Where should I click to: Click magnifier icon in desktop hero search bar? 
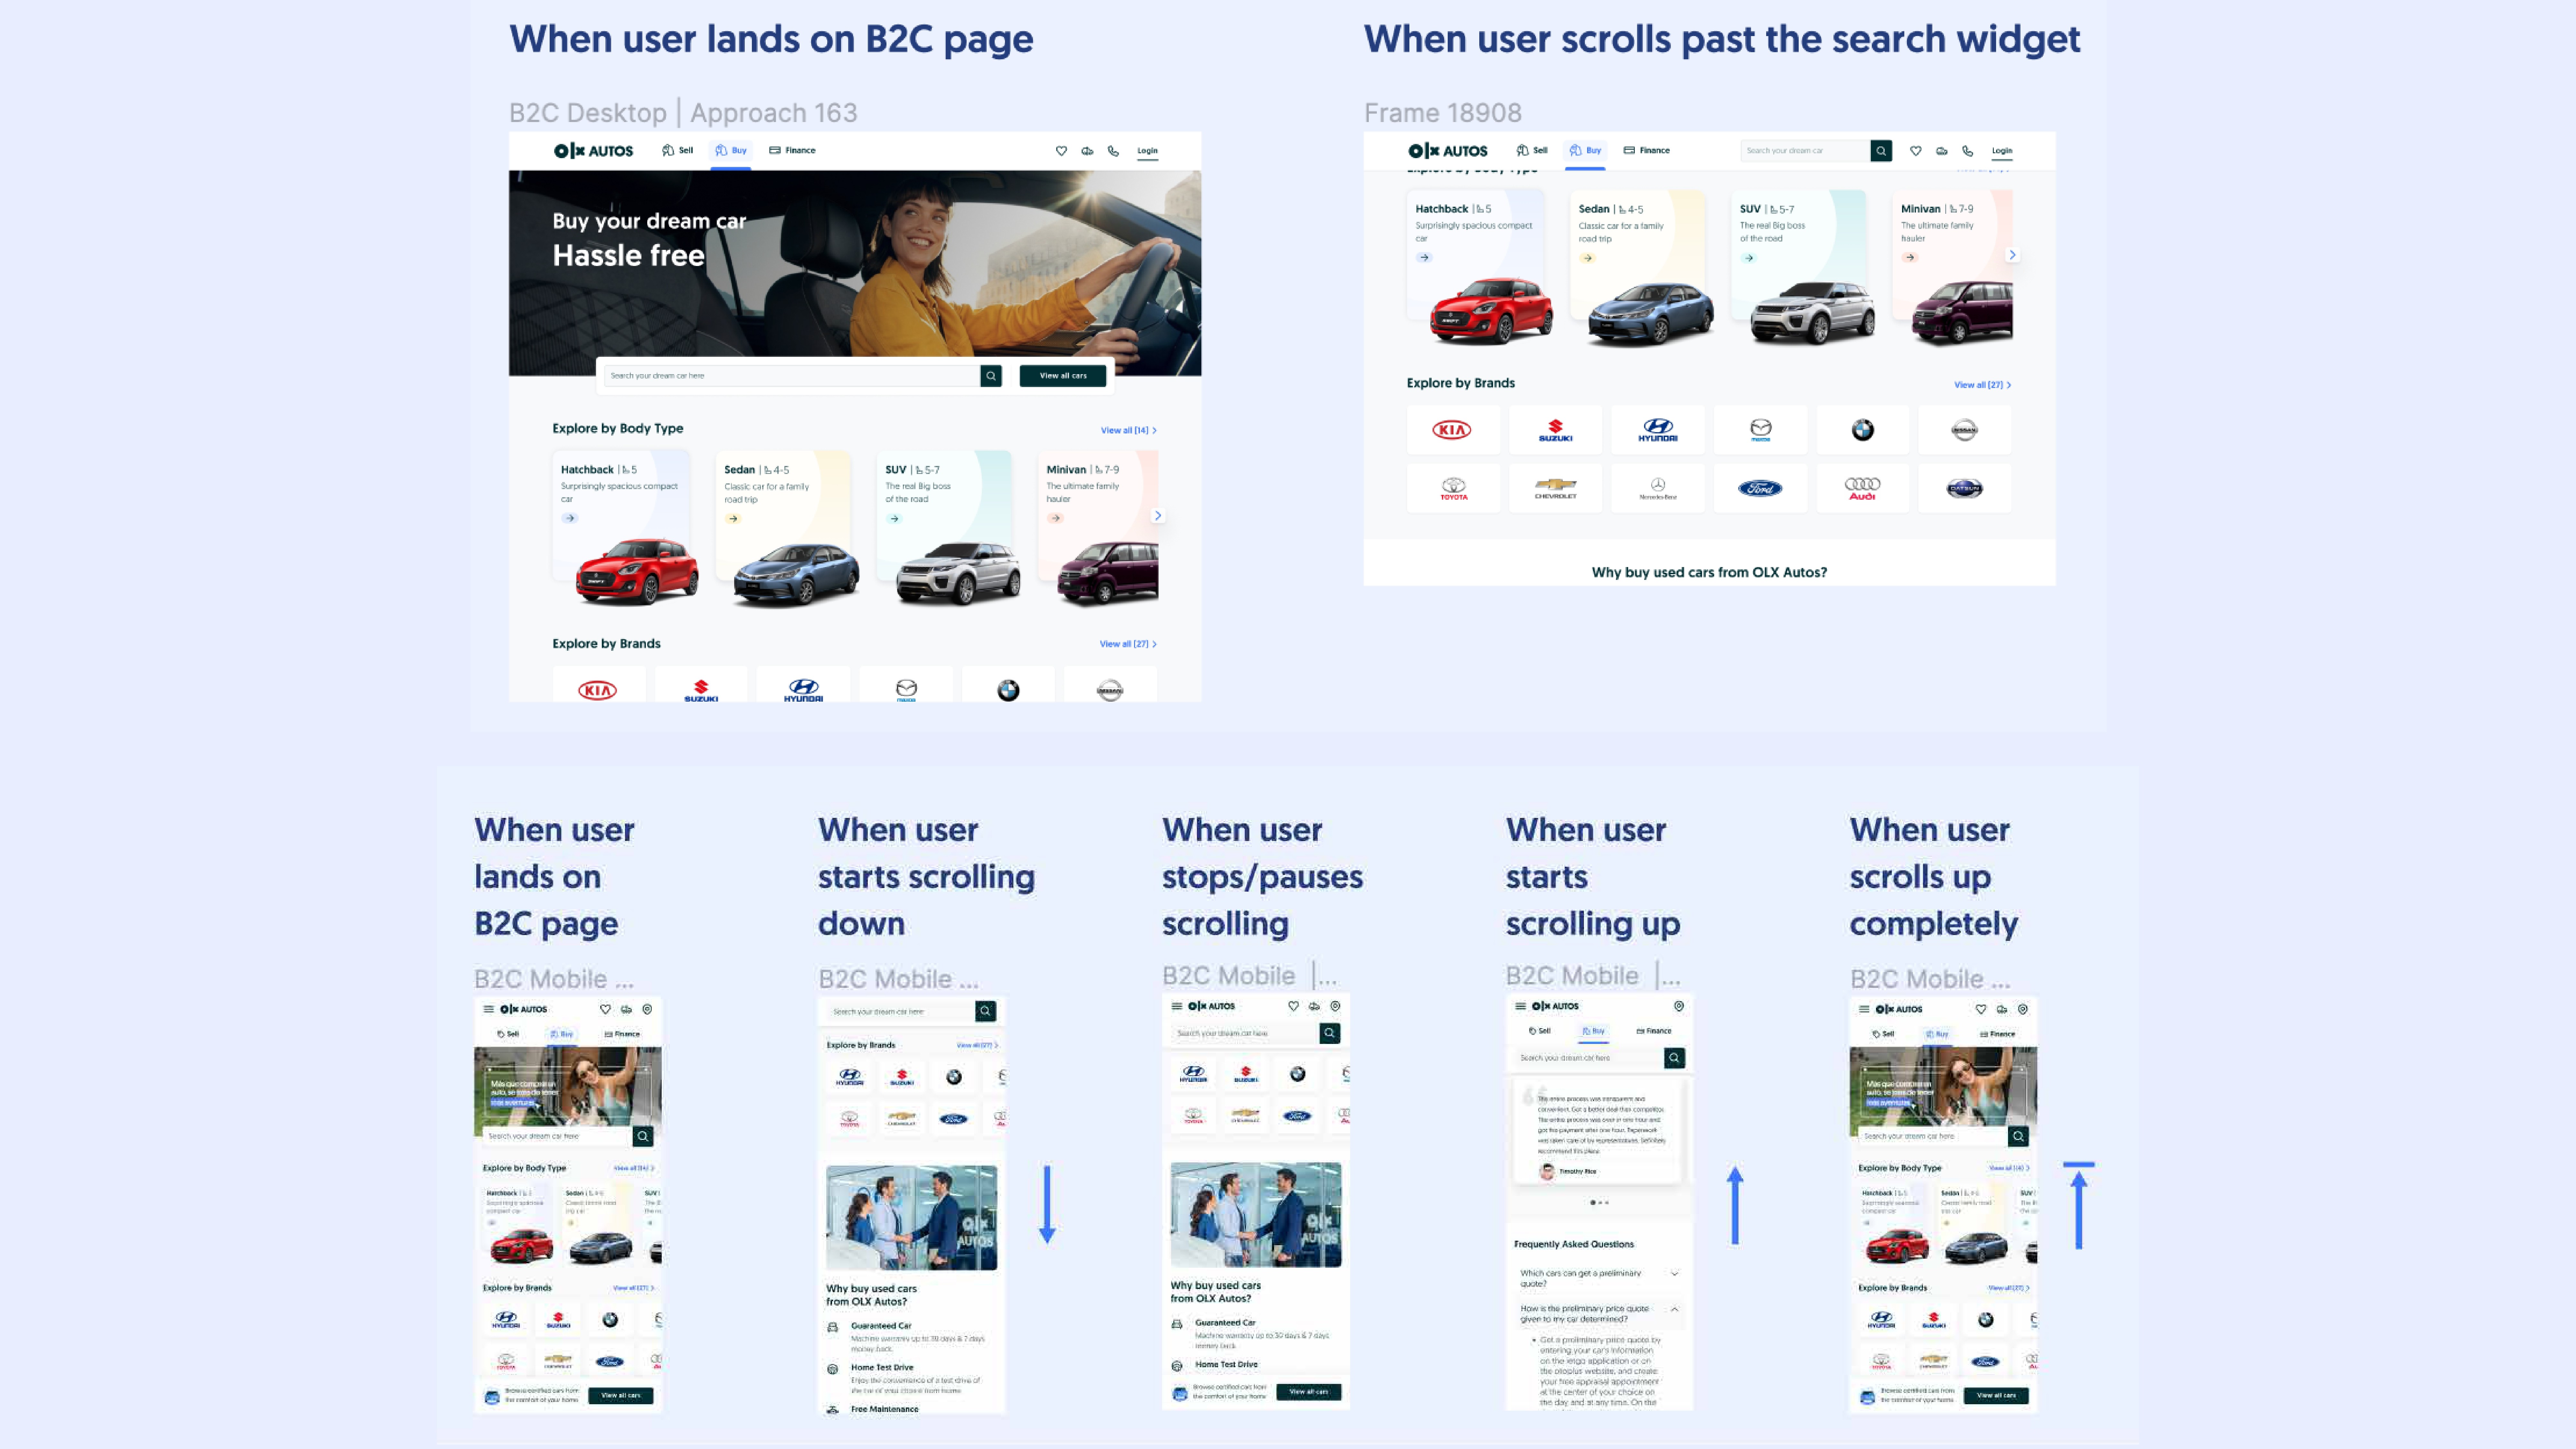click(991, 376)
